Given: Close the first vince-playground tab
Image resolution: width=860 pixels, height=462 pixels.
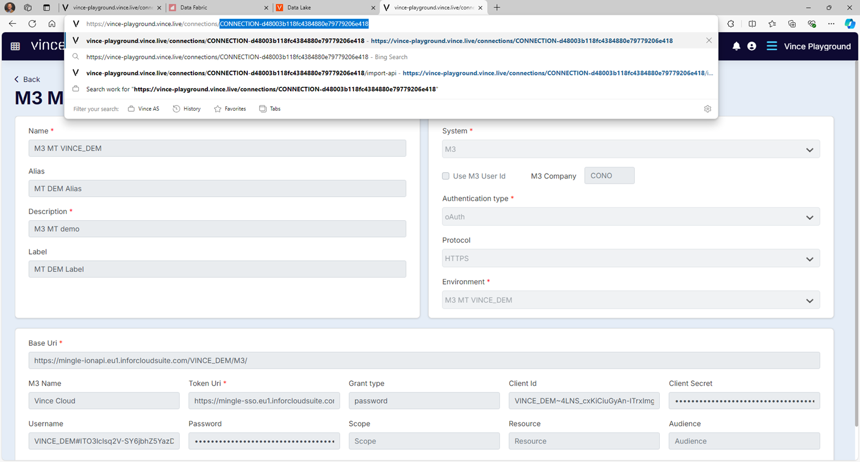Looking at the screenshot, I should (x=160, y=8).
